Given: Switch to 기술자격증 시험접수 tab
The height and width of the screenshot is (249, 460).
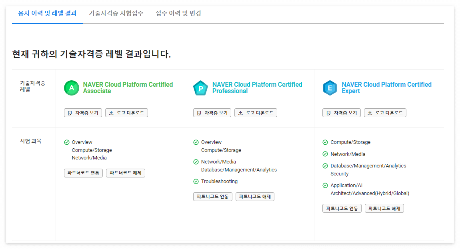Looking at the screenshot, I should [116, 13].
